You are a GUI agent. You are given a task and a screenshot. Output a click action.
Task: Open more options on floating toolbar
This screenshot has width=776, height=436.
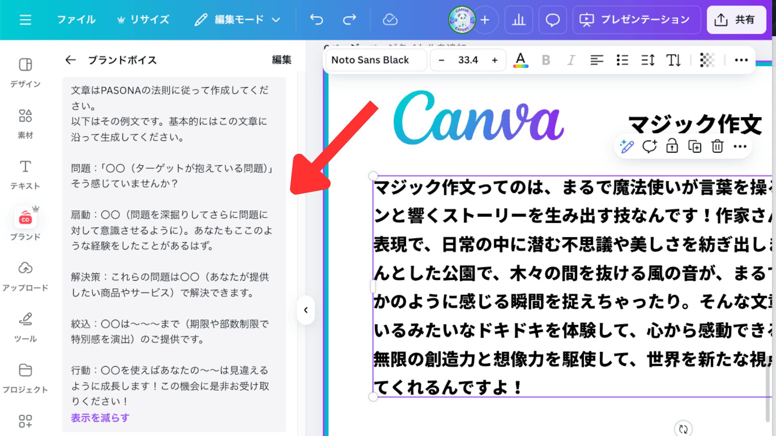coord(740,146)
